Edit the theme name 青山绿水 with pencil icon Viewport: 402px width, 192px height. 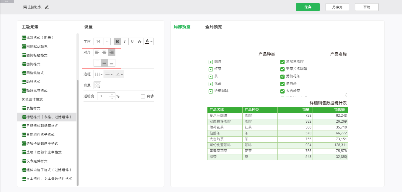click(x=47, y=7)
